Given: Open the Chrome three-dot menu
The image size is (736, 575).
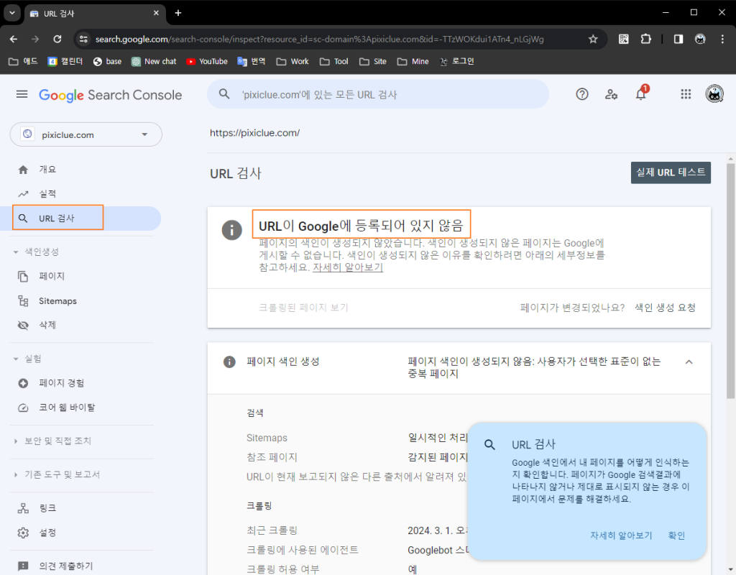Looking at the screenshot, I should click(722, 39).
